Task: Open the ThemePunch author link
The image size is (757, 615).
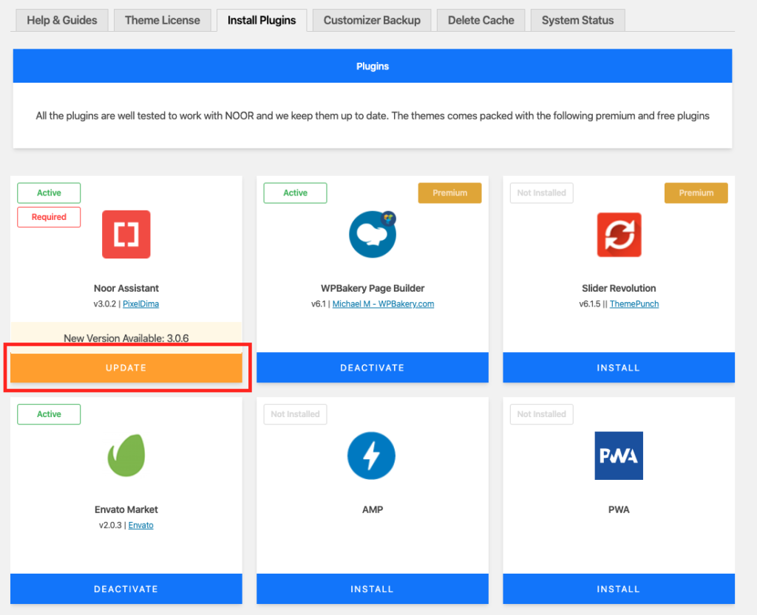Action: click(634, 303)
